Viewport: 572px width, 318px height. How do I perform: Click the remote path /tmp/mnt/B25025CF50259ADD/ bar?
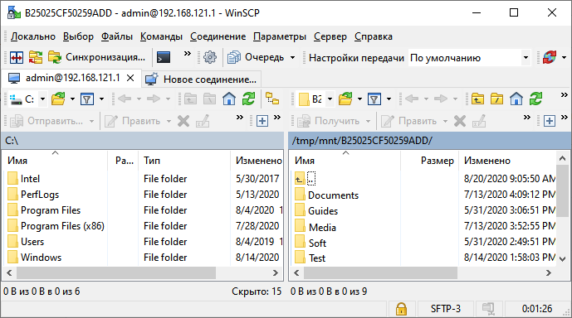[430, 141]
